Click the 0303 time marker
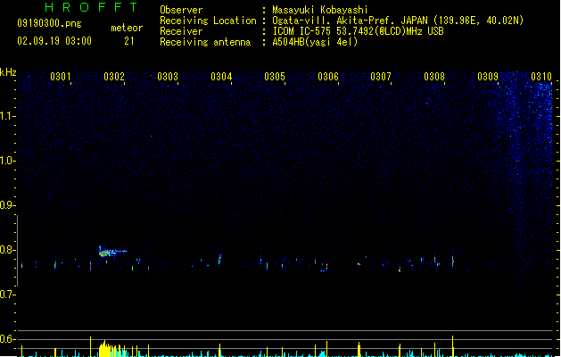This screenshot has width=561, height=357. [x=168, y=76]
